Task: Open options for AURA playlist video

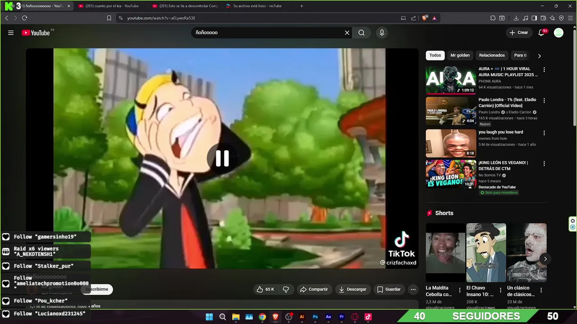Action: pyautogui.click(x=544, y=70)
